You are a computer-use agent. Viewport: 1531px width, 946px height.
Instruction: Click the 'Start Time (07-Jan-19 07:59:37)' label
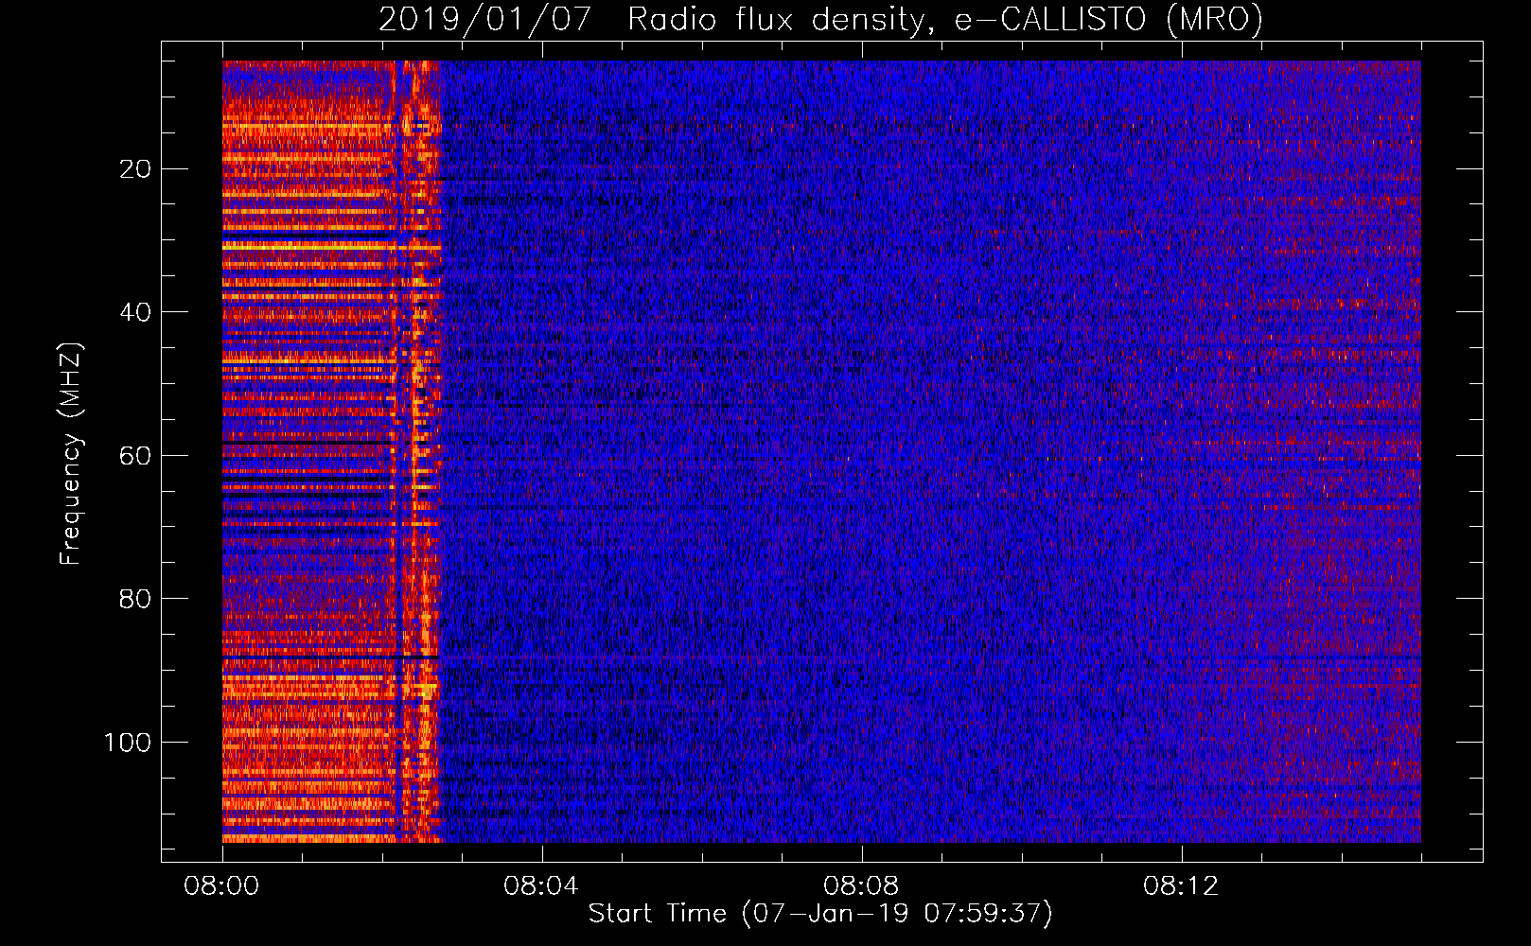(820, 914)
